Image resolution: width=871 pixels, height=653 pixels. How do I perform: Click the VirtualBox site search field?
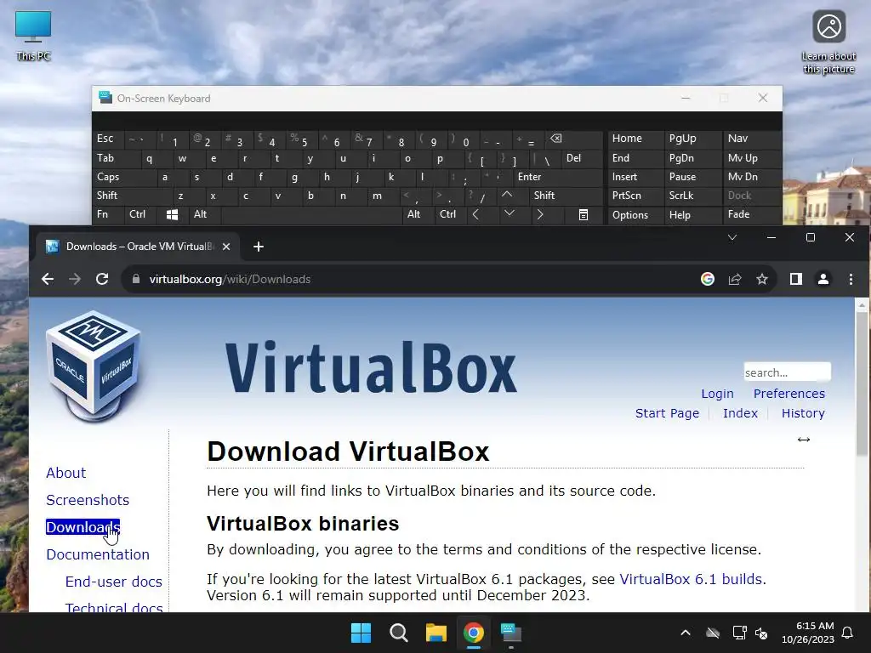(787, 372)
